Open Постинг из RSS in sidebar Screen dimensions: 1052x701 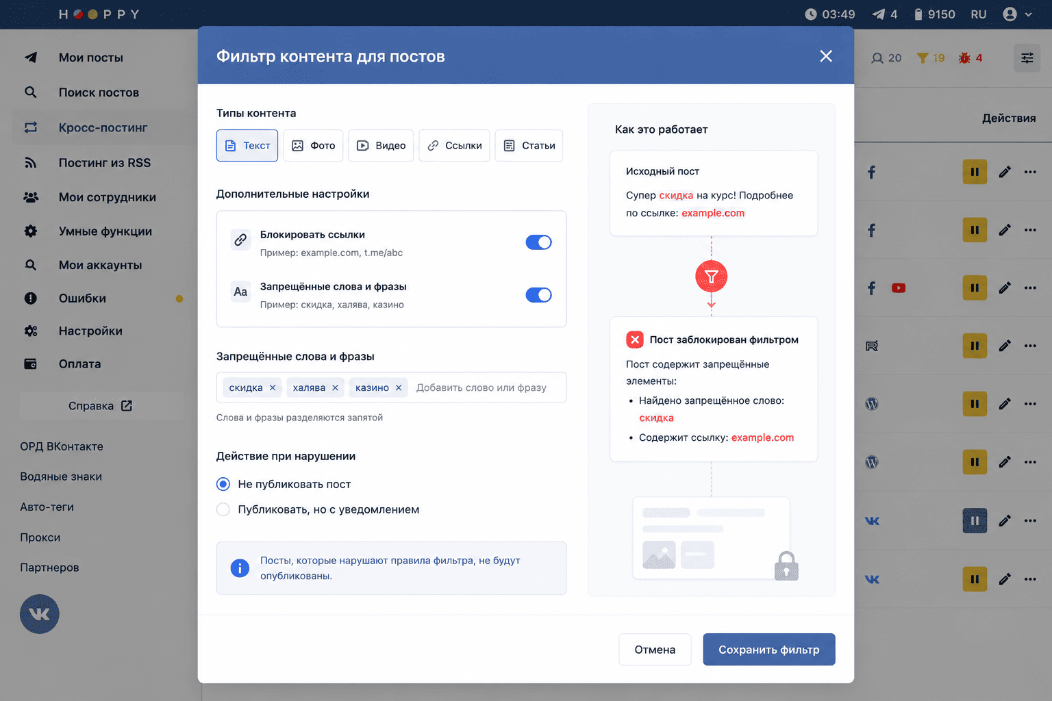(x=105, y=163)
